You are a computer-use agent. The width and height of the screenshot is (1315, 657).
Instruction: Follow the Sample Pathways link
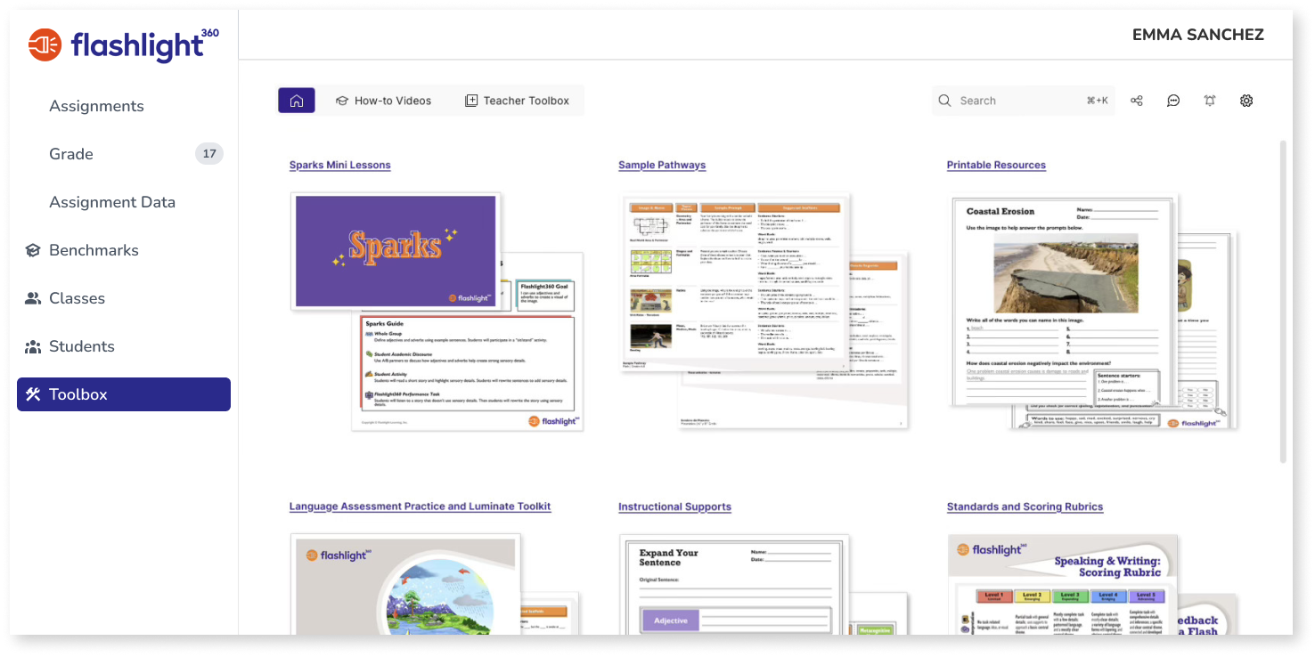662,165
